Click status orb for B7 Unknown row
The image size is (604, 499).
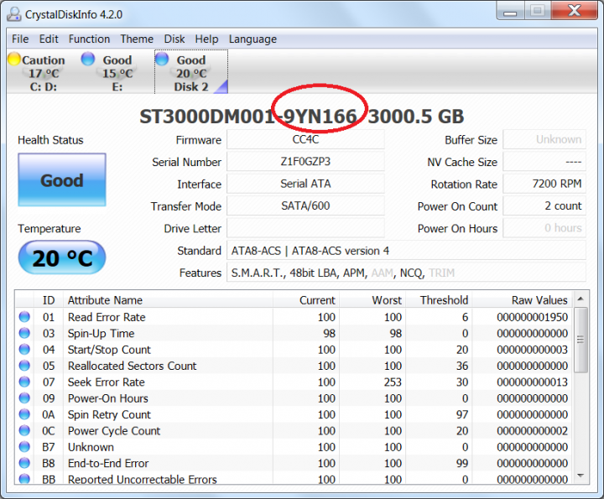pos(24,446)
